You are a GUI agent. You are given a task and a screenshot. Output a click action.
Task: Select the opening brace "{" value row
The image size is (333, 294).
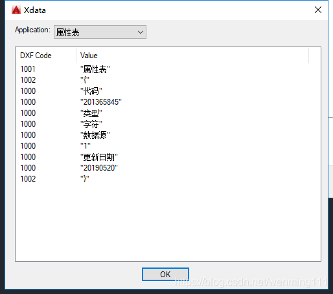click(85, 80)
